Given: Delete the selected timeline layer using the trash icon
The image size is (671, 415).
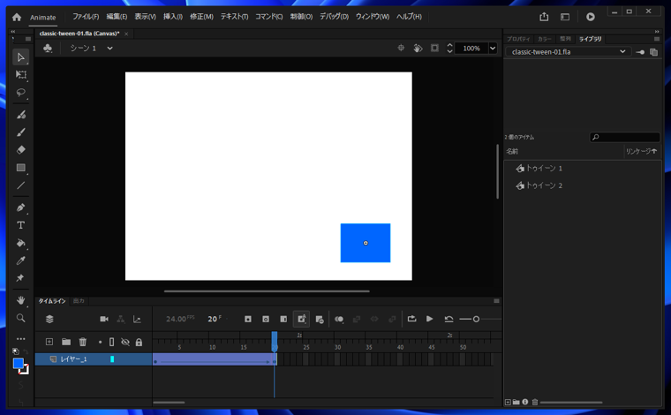Looking at the screenshot, I should (83, 343).
